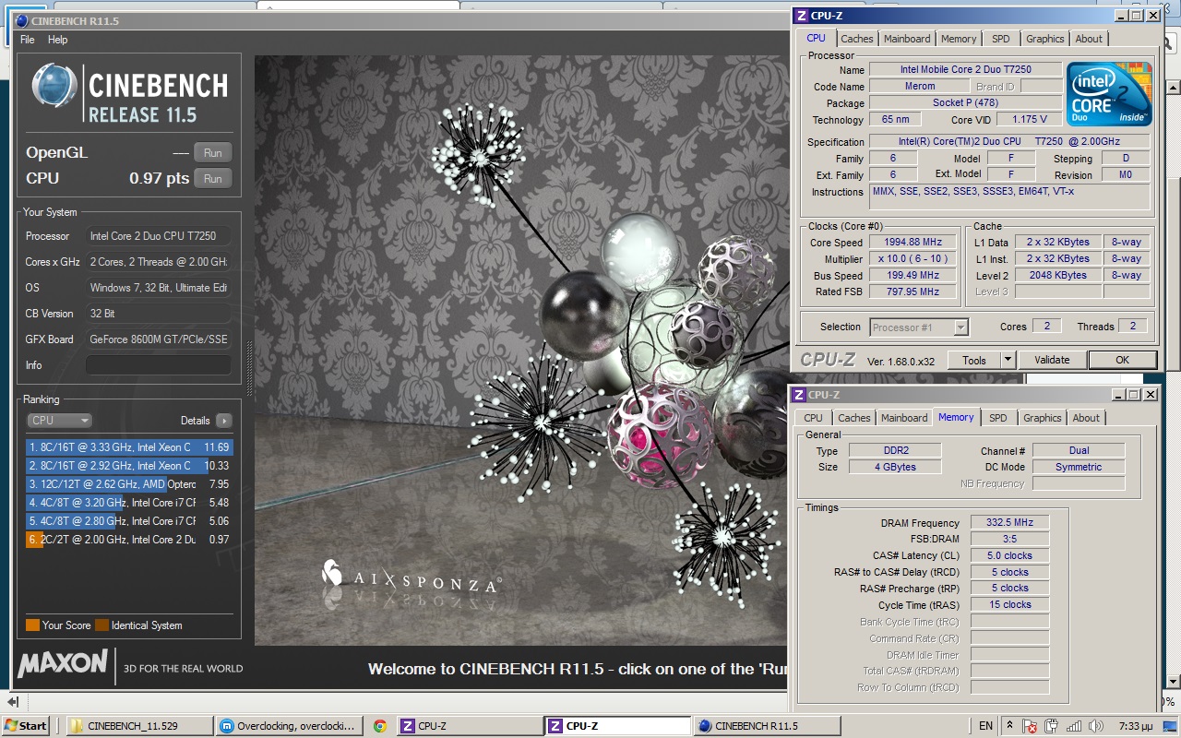Screen dimensions: 1181x738
Task: Select the About tab in the top CPU-Z window
Action: tap(1089, 39)
